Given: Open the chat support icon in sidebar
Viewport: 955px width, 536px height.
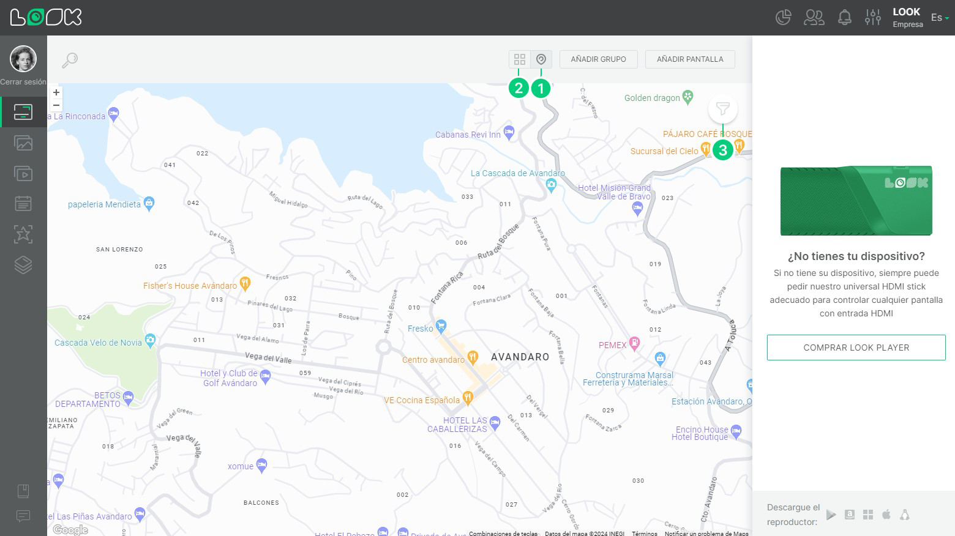Looking at the screenshot, I should click(x=23, y=516).
